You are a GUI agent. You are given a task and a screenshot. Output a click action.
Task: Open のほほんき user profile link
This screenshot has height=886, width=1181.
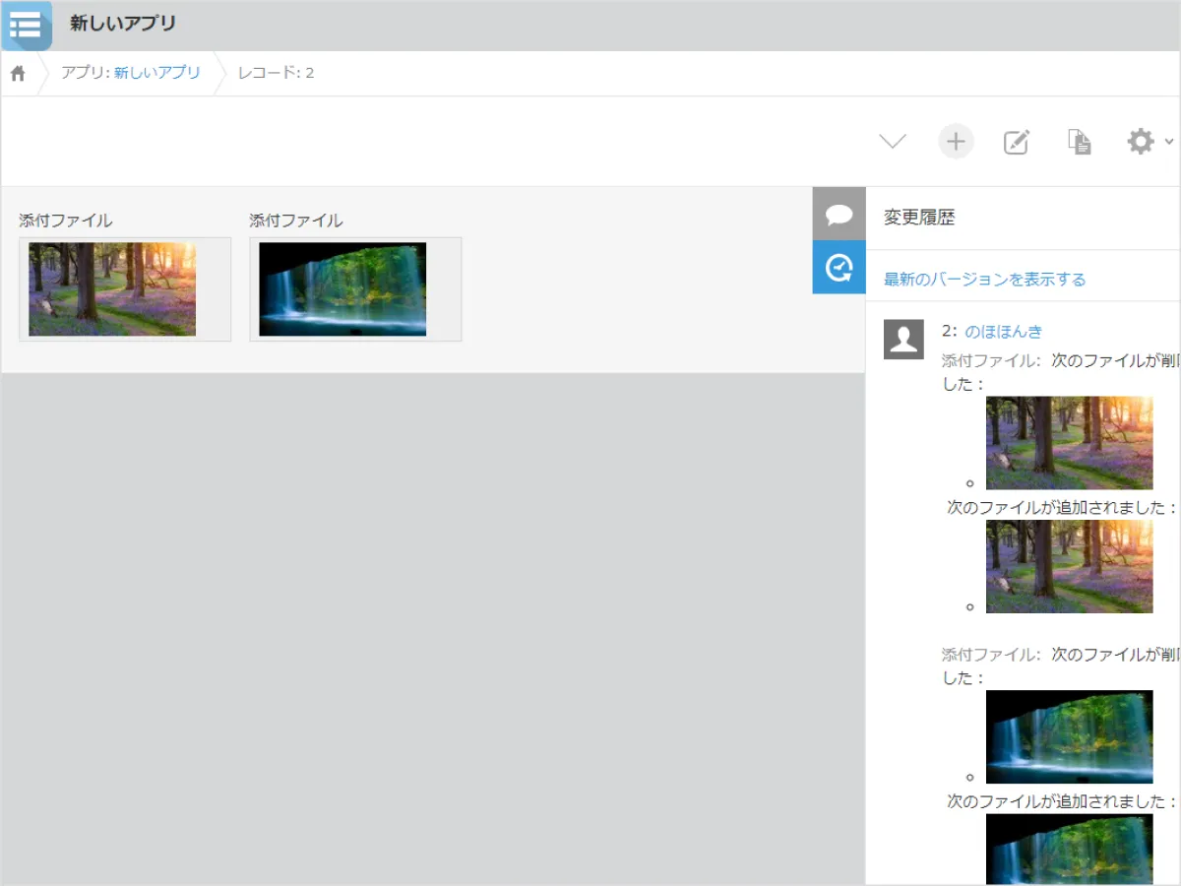point(1003,331)
